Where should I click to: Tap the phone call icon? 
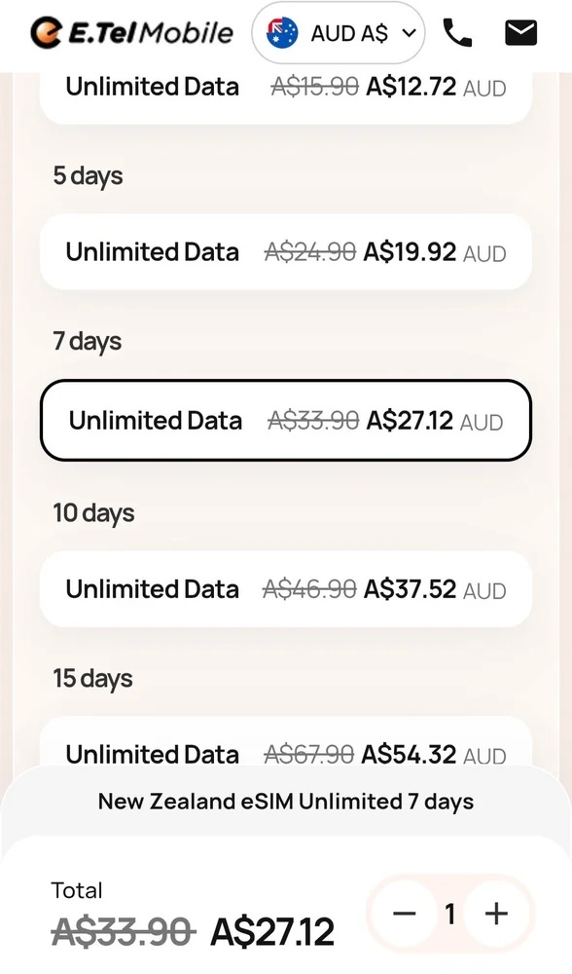pyautogui.click(x=457, y=33)
